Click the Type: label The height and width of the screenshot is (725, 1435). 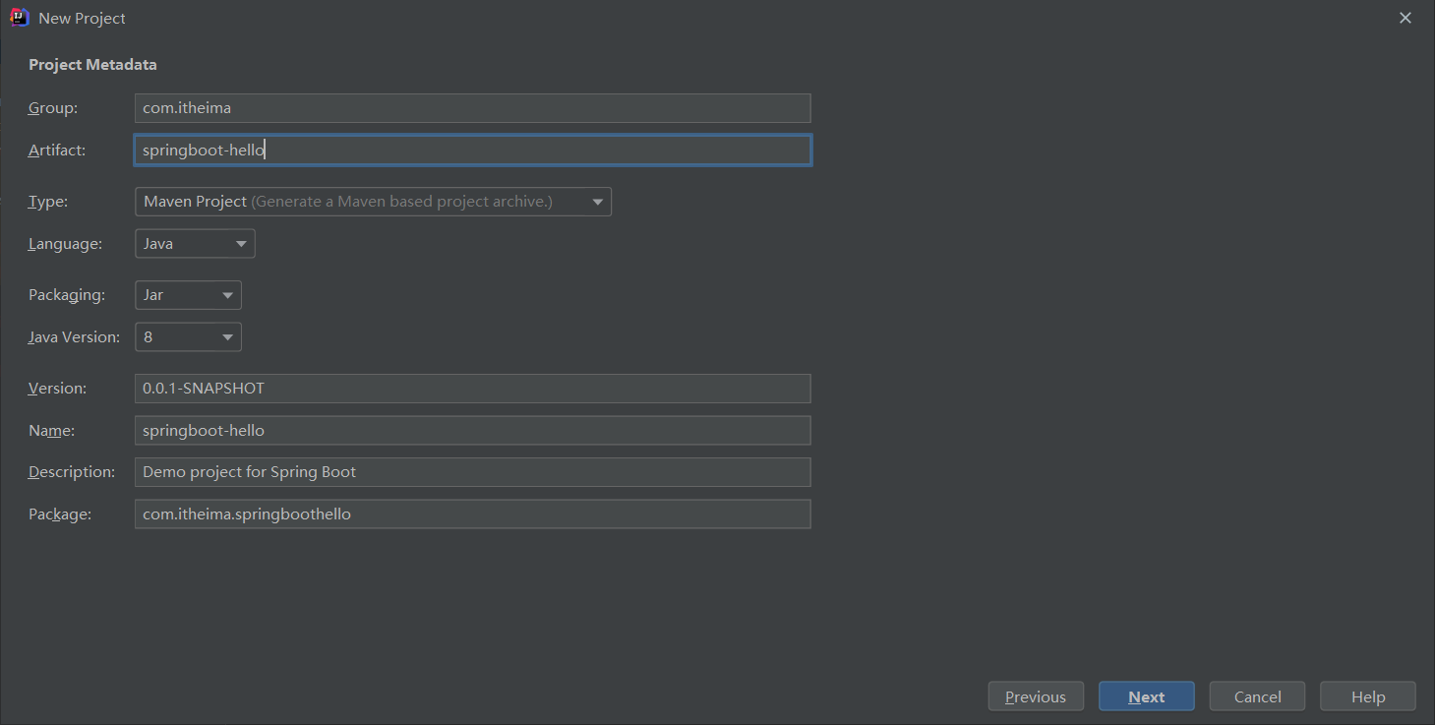[48, 202]
